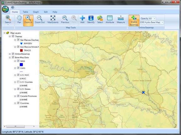
Task: Hide the lakes layer
Action: [x=18, y=61]
